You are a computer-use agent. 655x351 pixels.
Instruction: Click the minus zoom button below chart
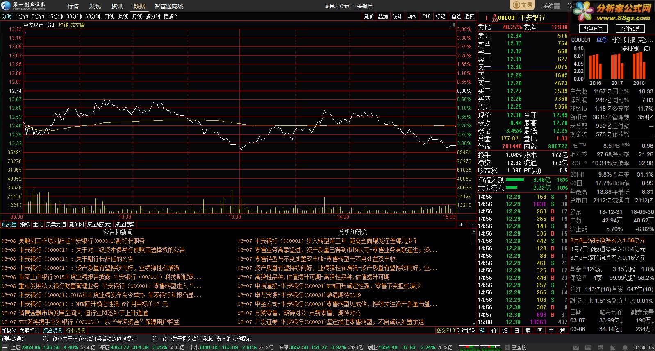471,224
